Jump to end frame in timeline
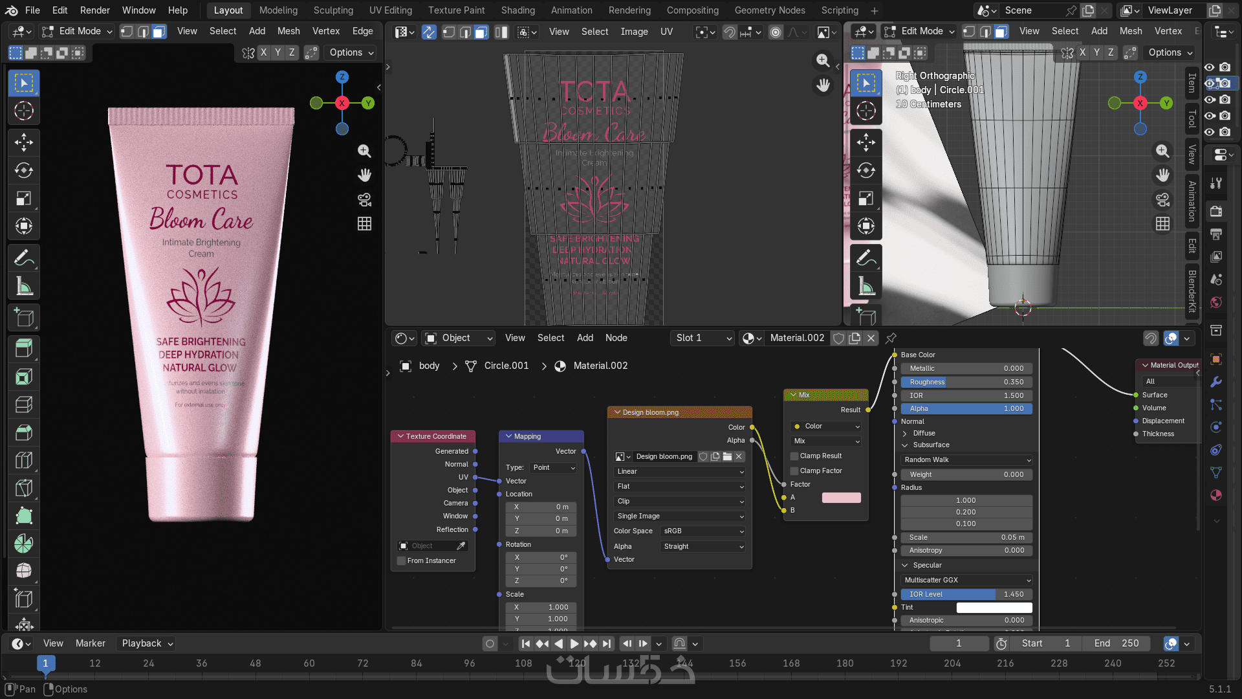This screenshot has height=699, width=1242. (606, 644)
